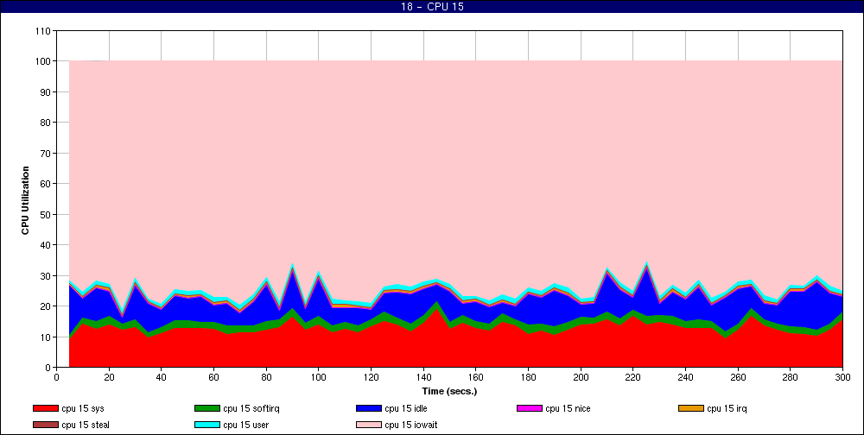864x435 pixels.
Task: Click the x-axis tick label 240
Action: [685, 377]
